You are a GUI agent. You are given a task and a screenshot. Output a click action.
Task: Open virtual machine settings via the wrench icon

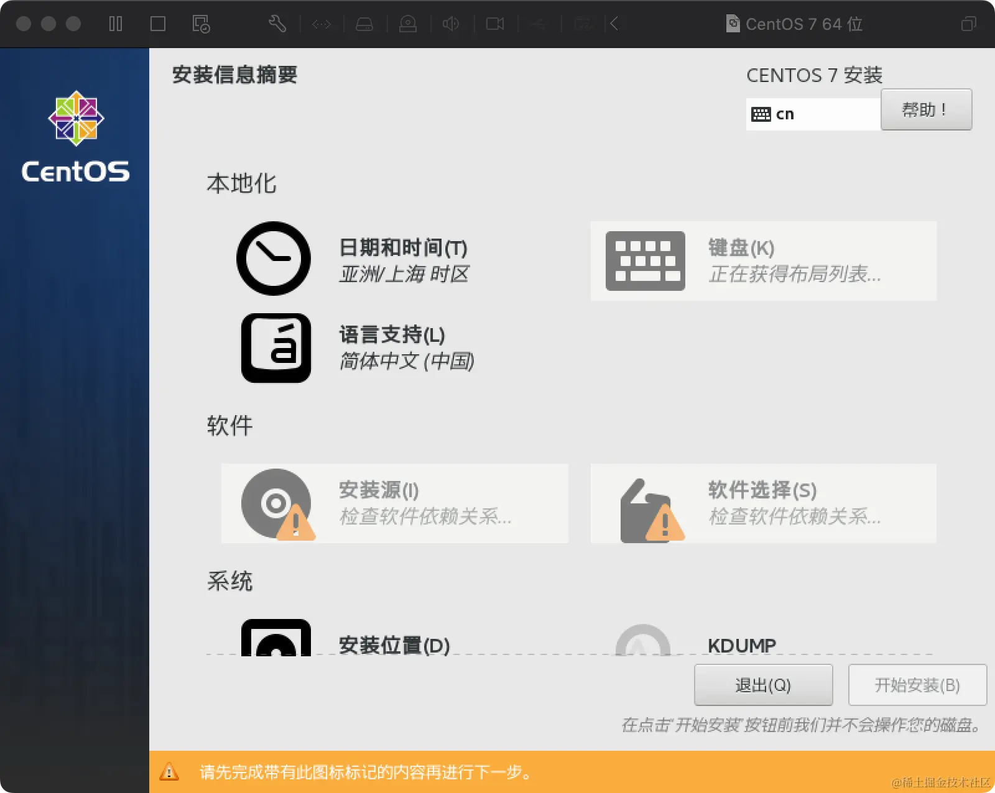click(277, 24)
